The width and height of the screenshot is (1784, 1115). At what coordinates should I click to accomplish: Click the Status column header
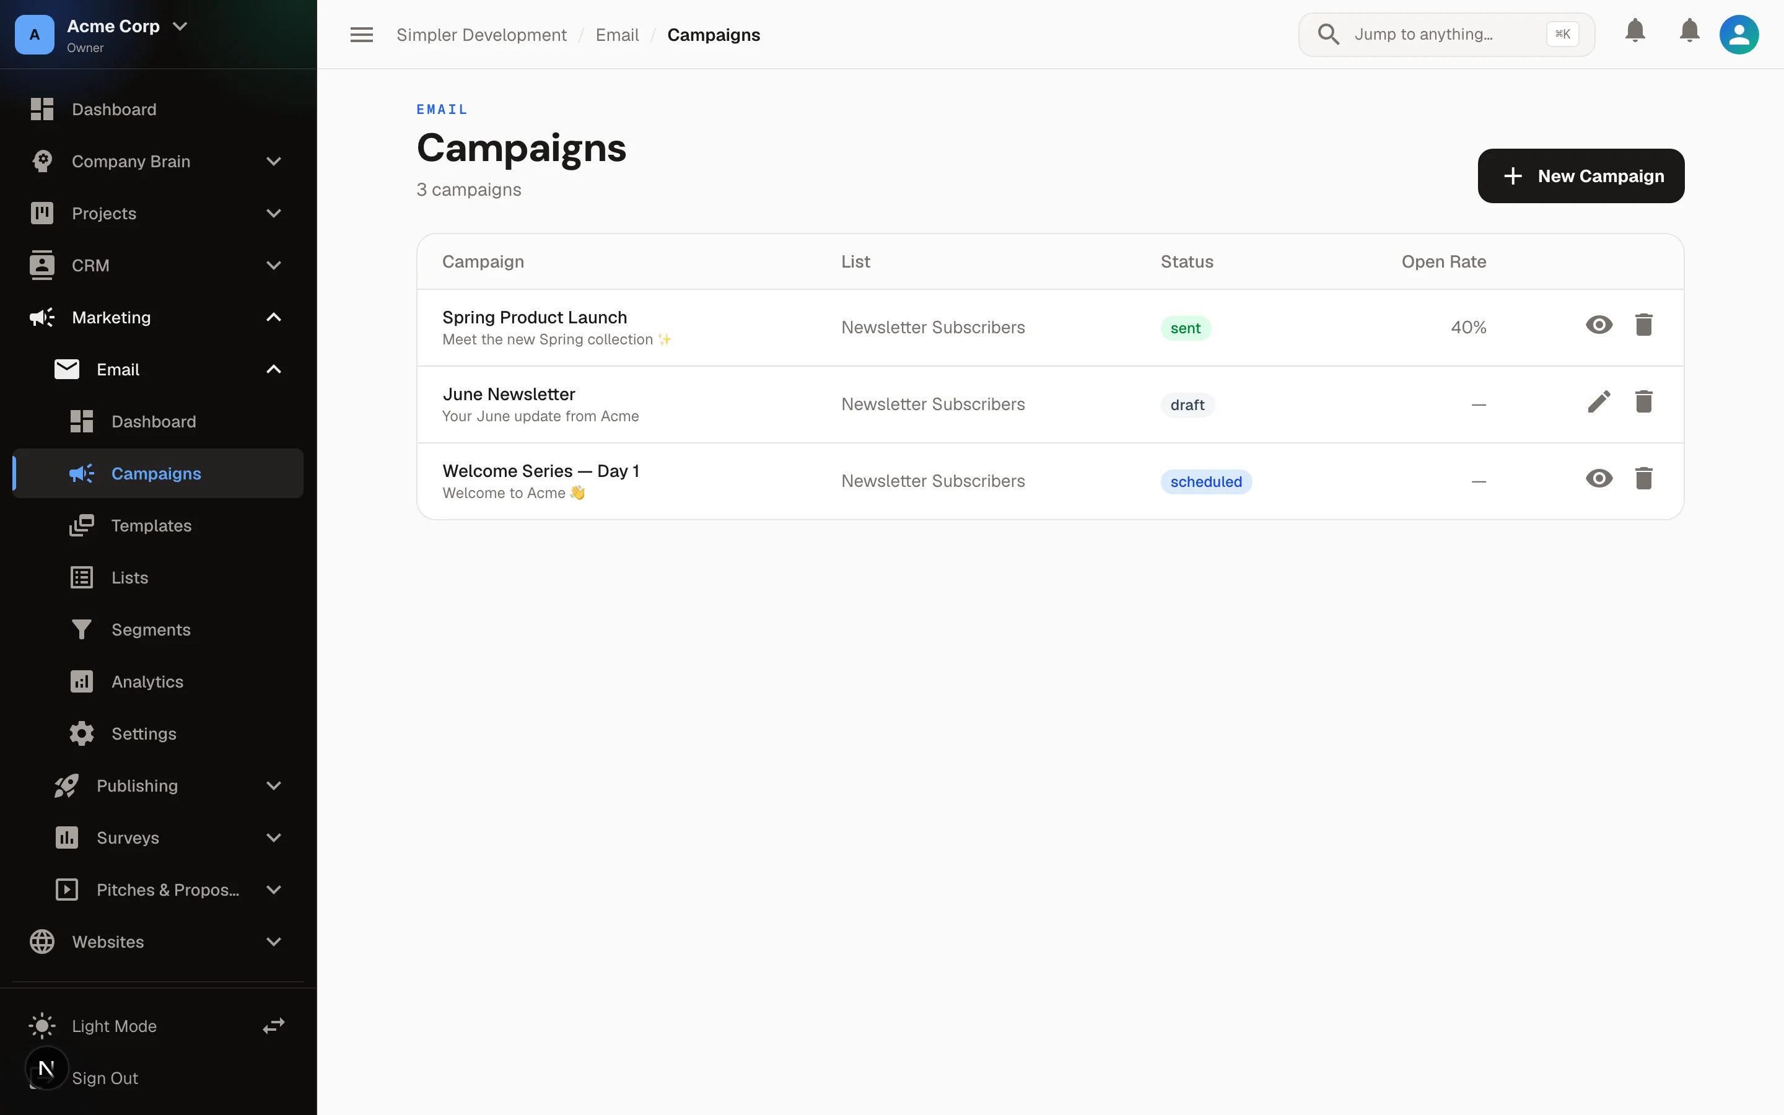[x=1187, y=262]
